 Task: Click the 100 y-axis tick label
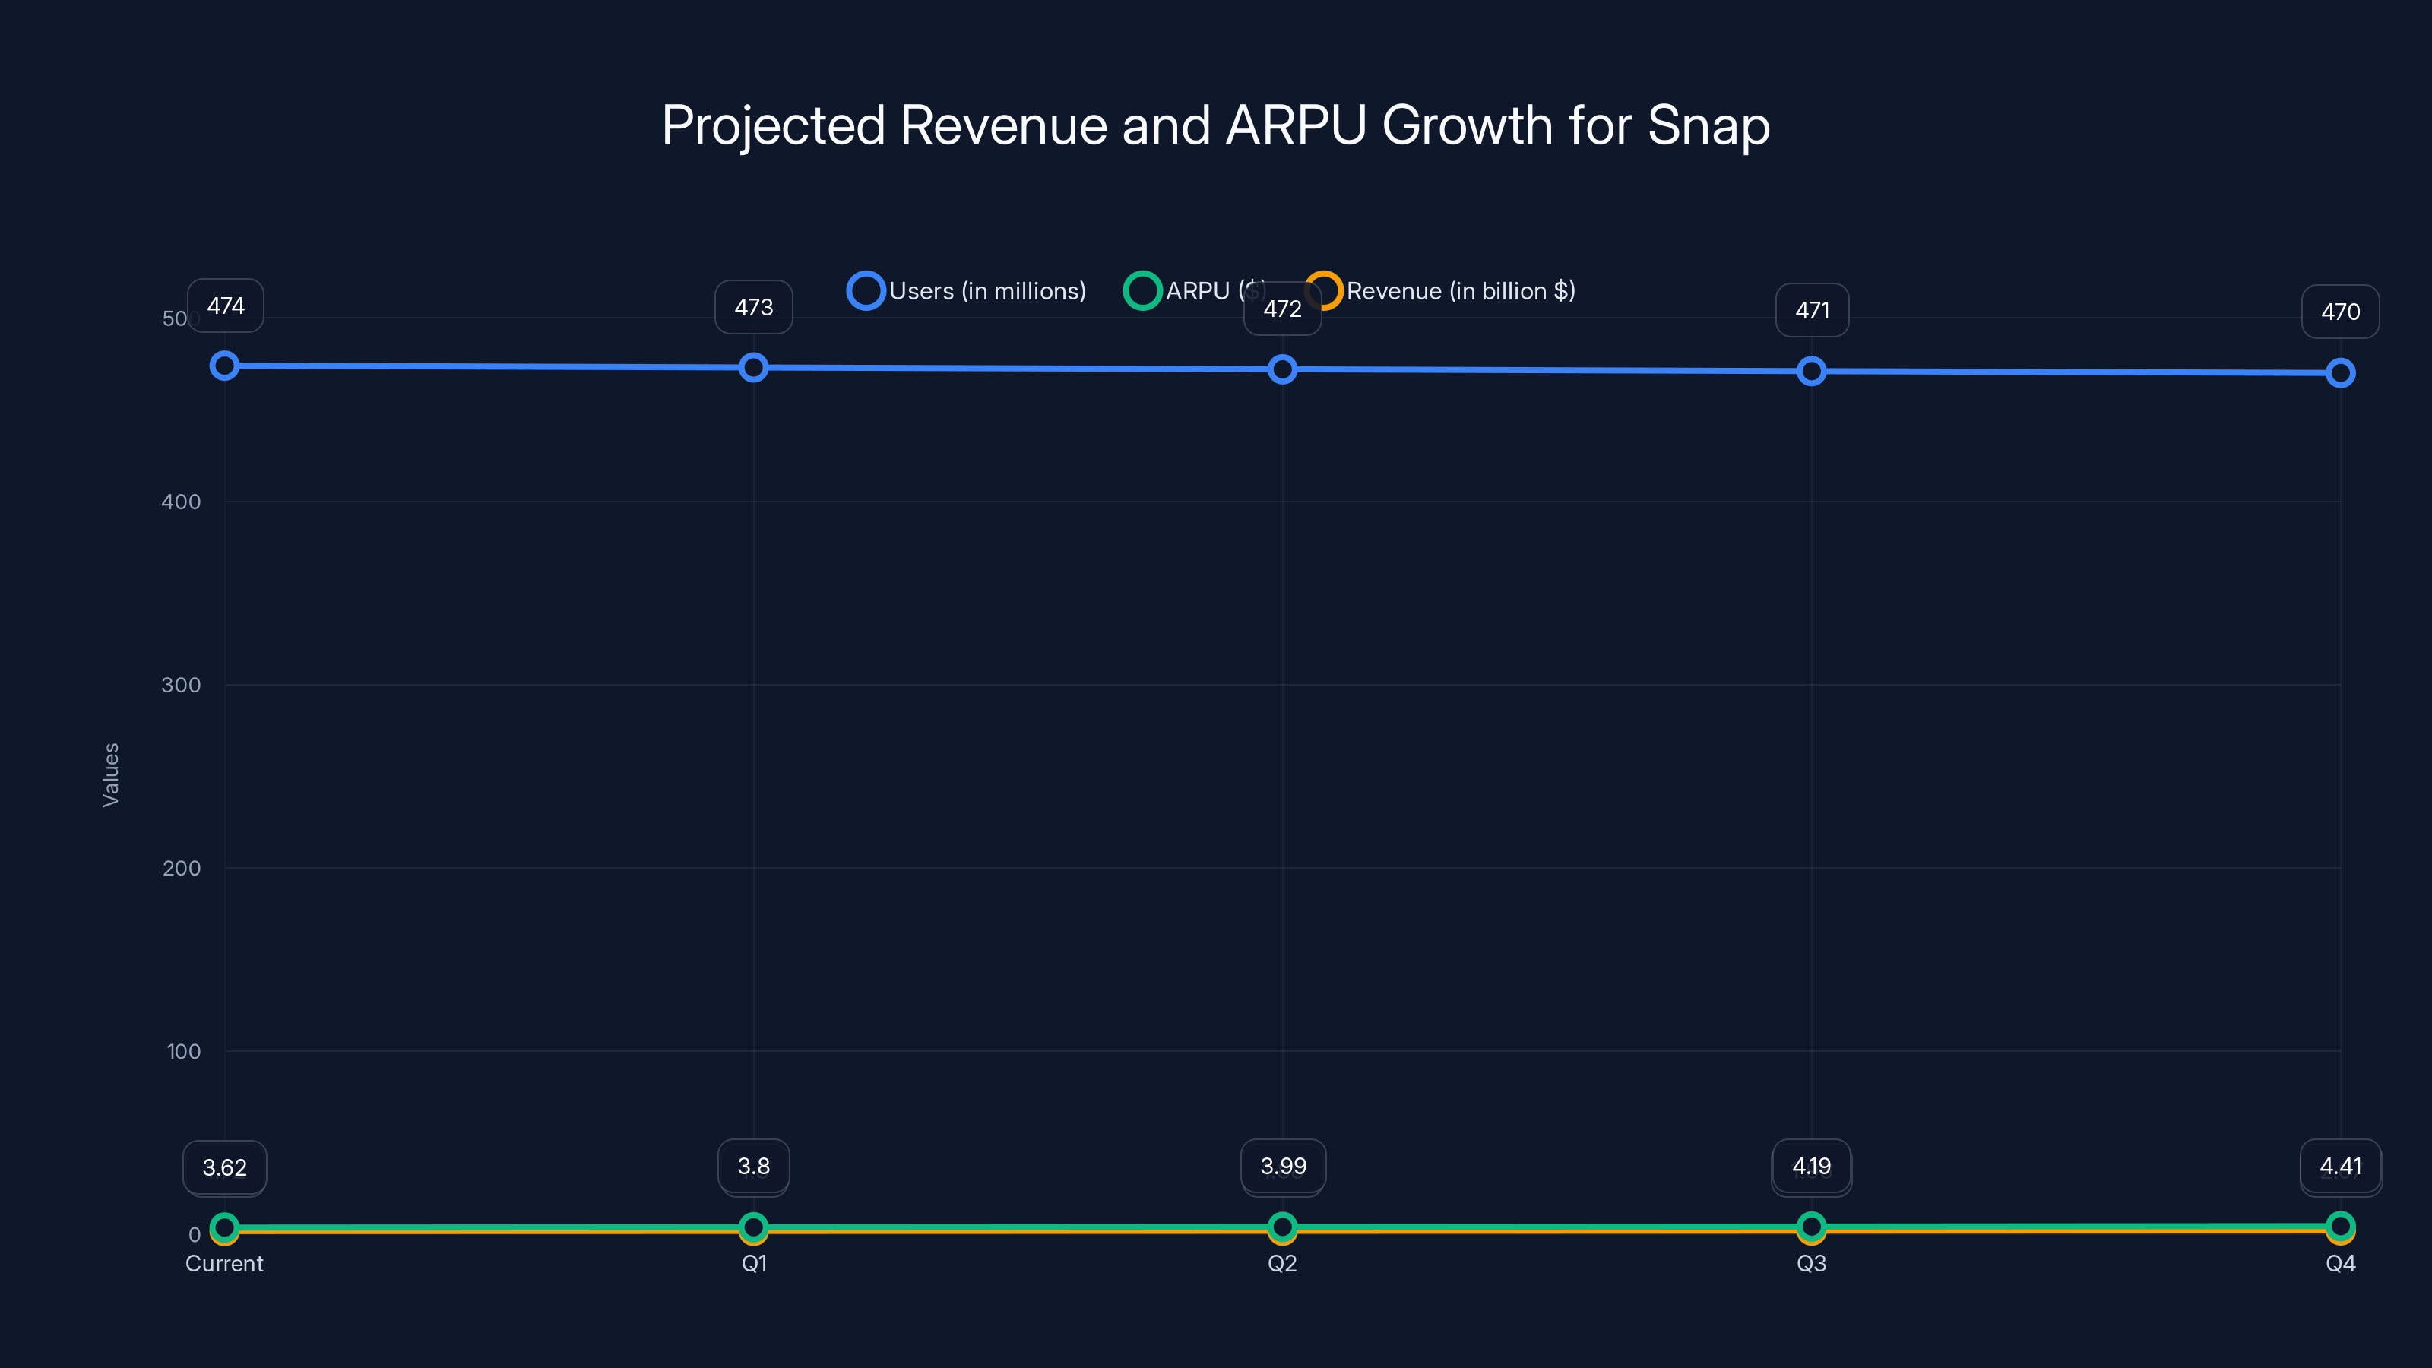(183, 1051)
